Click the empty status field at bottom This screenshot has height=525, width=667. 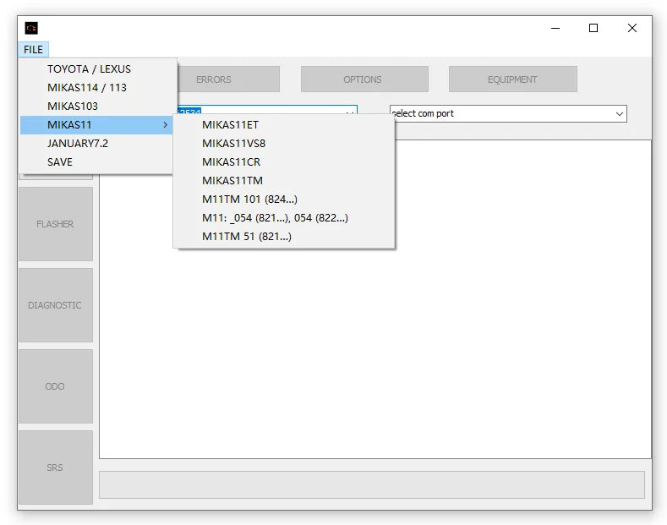(372, 484)
